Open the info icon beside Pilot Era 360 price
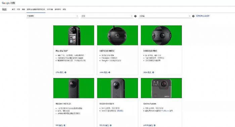This screenshot has height=127, width=235. click(65, 73)
